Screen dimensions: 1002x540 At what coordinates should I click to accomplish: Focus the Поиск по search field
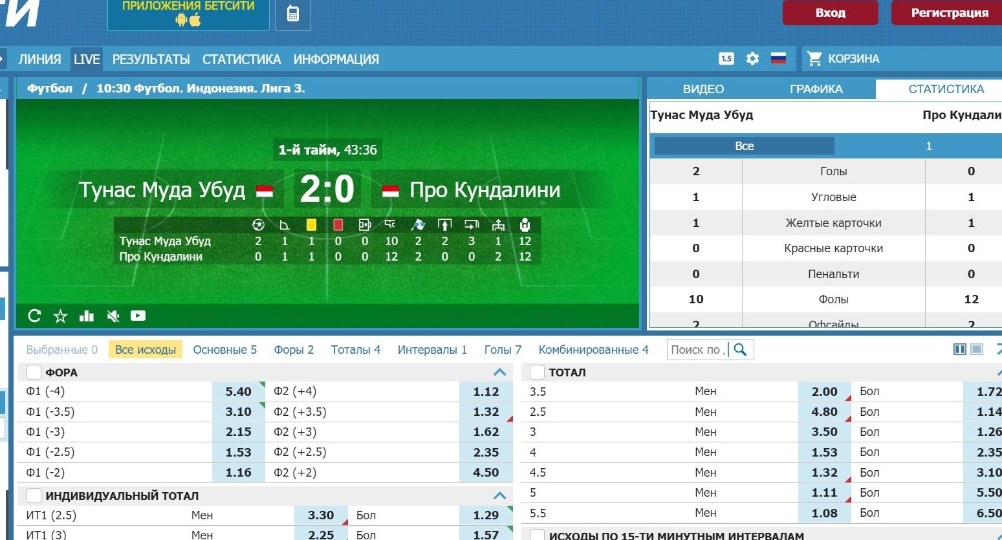point(699,350)
